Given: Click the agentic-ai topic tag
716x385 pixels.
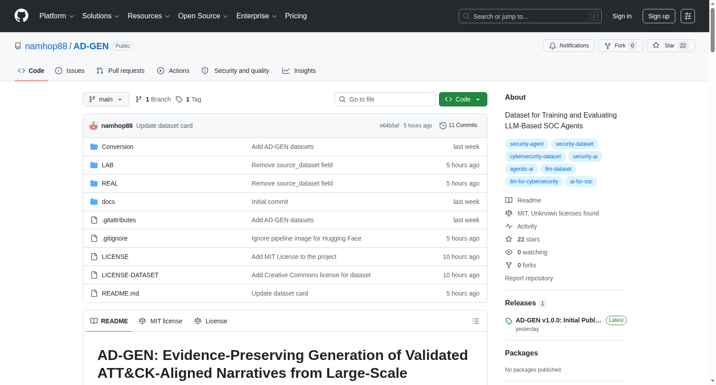Looking at the screenshot, I should coord(521,169).
